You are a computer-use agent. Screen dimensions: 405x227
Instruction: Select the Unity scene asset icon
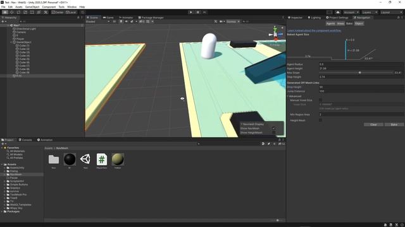(x=85, y=160)
